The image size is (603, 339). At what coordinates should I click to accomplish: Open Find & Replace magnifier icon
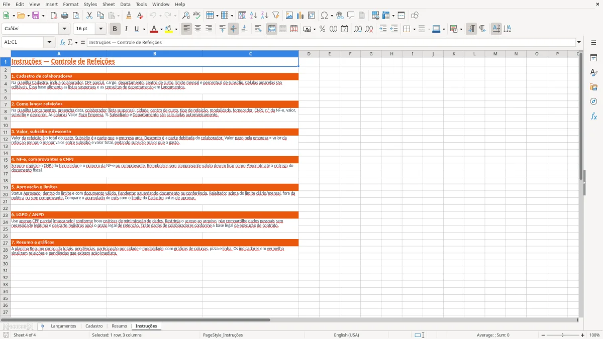(x=186, y=16)
